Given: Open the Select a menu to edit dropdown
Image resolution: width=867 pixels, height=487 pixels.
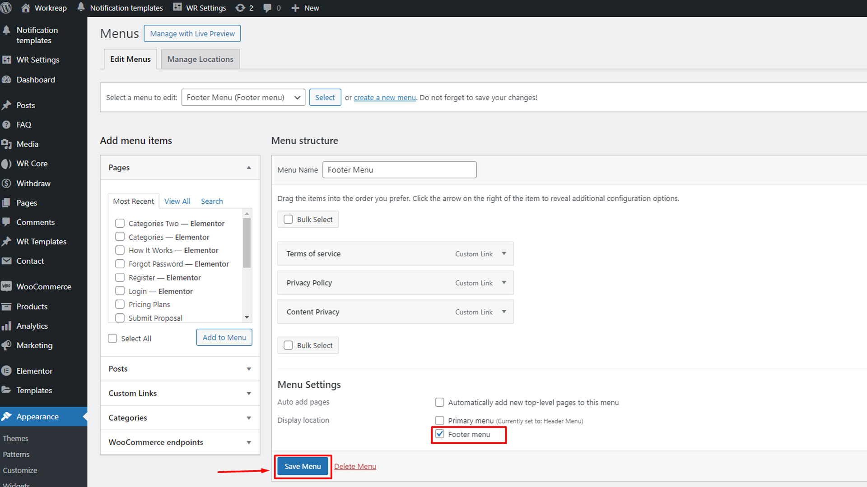Looking at the screenshot, I should click(x=243, y=97).
